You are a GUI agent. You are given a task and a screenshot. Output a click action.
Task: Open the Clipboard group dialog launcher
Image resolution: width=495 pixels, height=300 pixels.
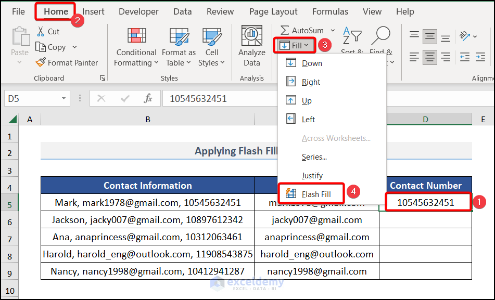pyautogui.click(x=103, y=78)
